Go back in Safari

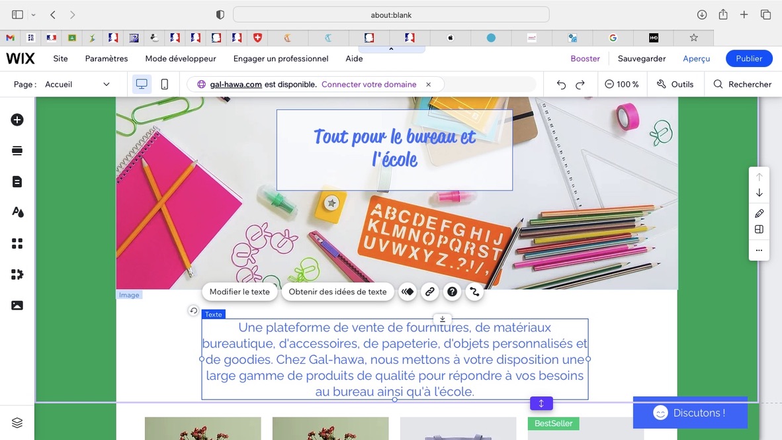coord(53,15)
